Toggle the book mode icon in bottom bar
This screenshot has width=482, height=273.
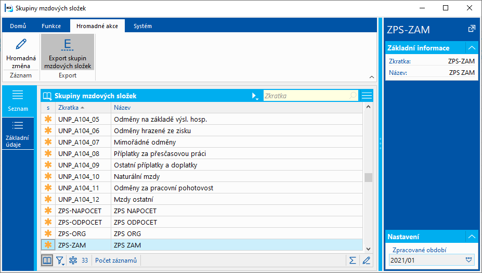(x=47, y=261)
